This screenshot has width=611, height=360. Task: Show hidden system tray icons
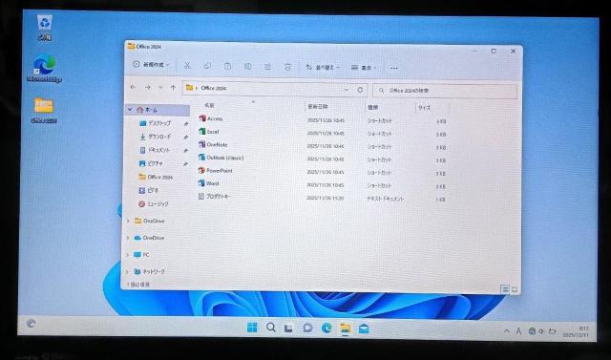tap(507, 331)
